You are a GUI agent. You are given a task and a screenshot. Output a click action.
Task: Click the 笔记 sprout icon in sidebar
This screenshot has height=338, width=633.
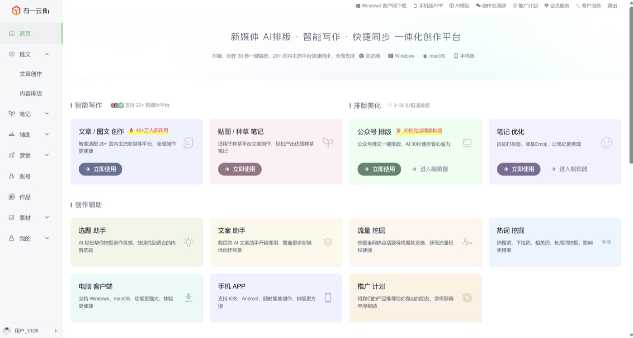[x=12, y=114]
